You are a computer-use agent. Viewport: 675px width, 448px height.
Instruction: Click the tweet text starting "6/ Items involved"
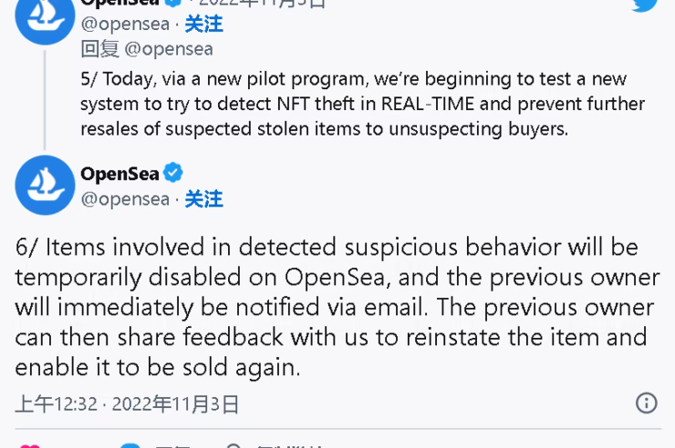pos(337,307)
